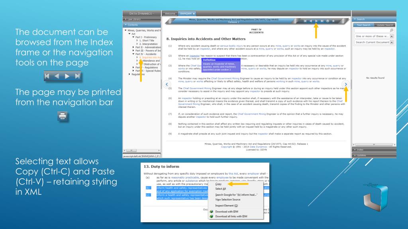Click the left round page arrow

pyautogui.click(x=167, y=84)
